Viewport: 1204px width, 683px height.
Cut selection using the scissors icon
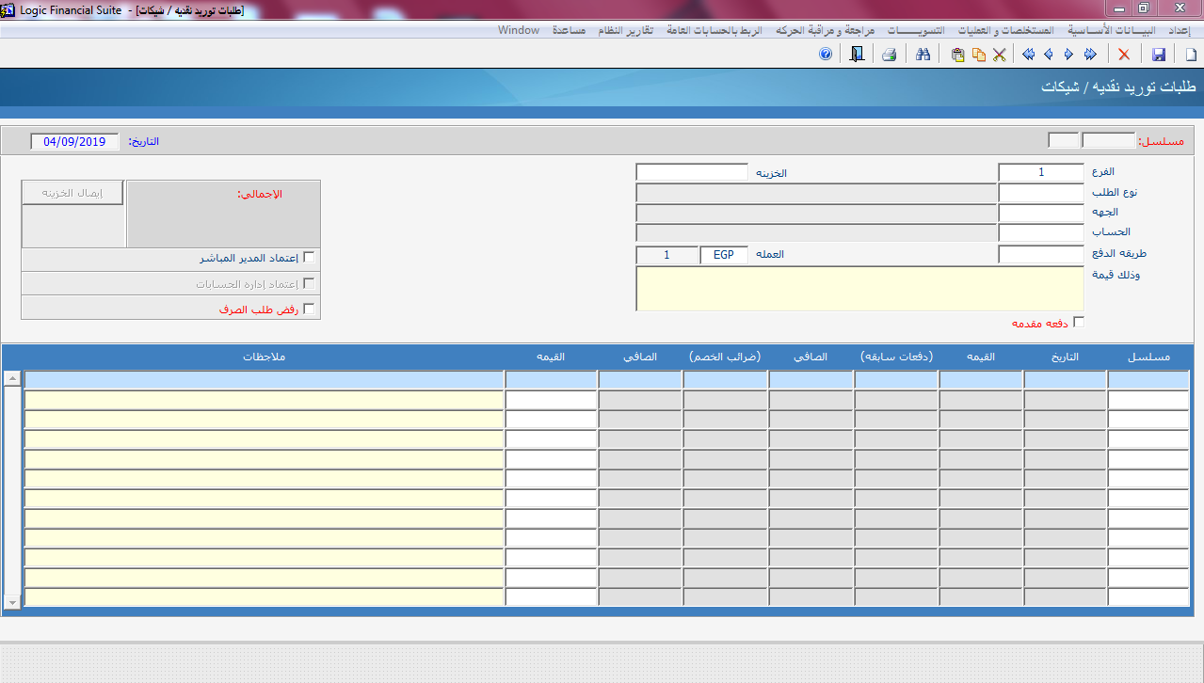[999, 55]
